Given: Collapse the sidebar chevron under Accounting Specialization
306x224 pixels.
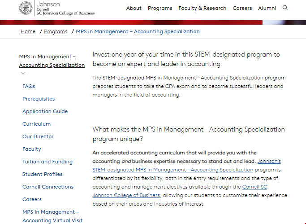Looking at the screenshot, I should [23, 73].
